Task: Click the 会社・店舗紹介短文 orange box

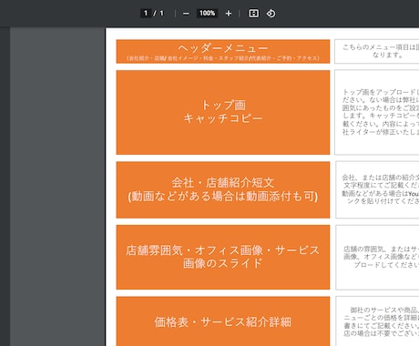Action: (x=223, y=189)
